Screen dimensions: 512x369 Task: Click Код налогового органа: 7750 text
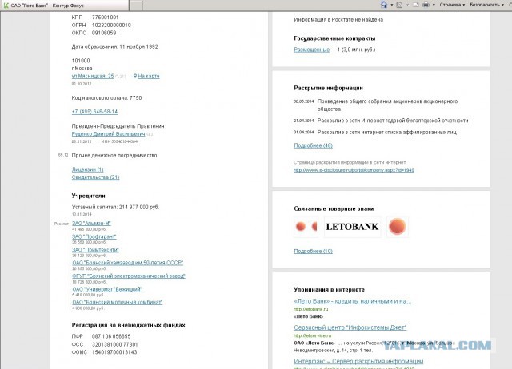point(106,97)
